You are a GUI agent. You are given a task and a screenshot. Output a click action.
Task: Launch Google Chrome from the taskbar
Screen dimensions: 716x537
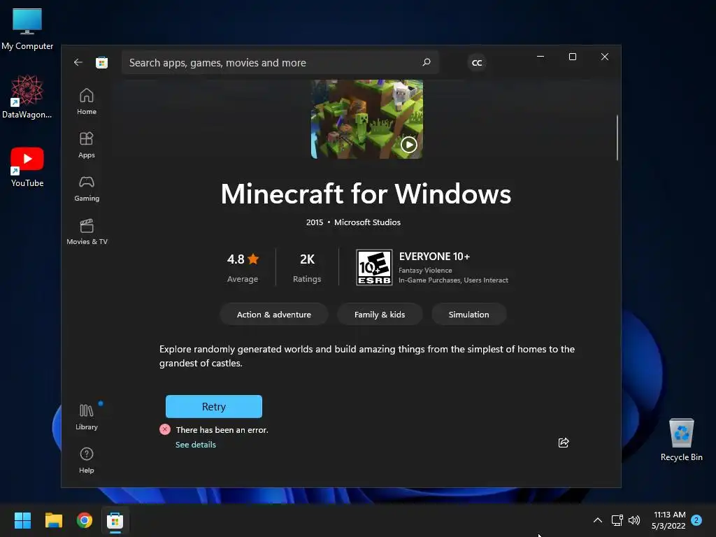(85, 520)
